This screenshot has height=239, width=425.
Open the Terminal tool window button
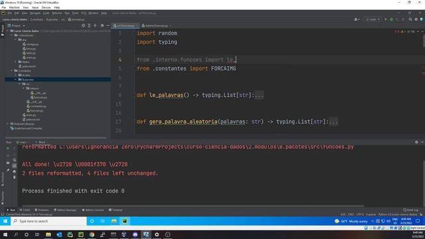point(116,210)
